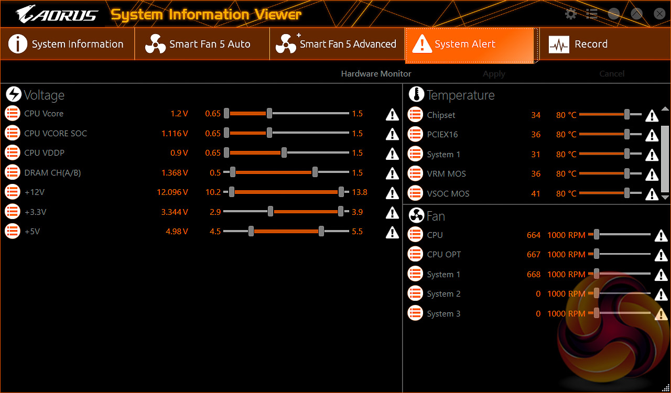Click the Hardware Monitor button

(376, 74)
